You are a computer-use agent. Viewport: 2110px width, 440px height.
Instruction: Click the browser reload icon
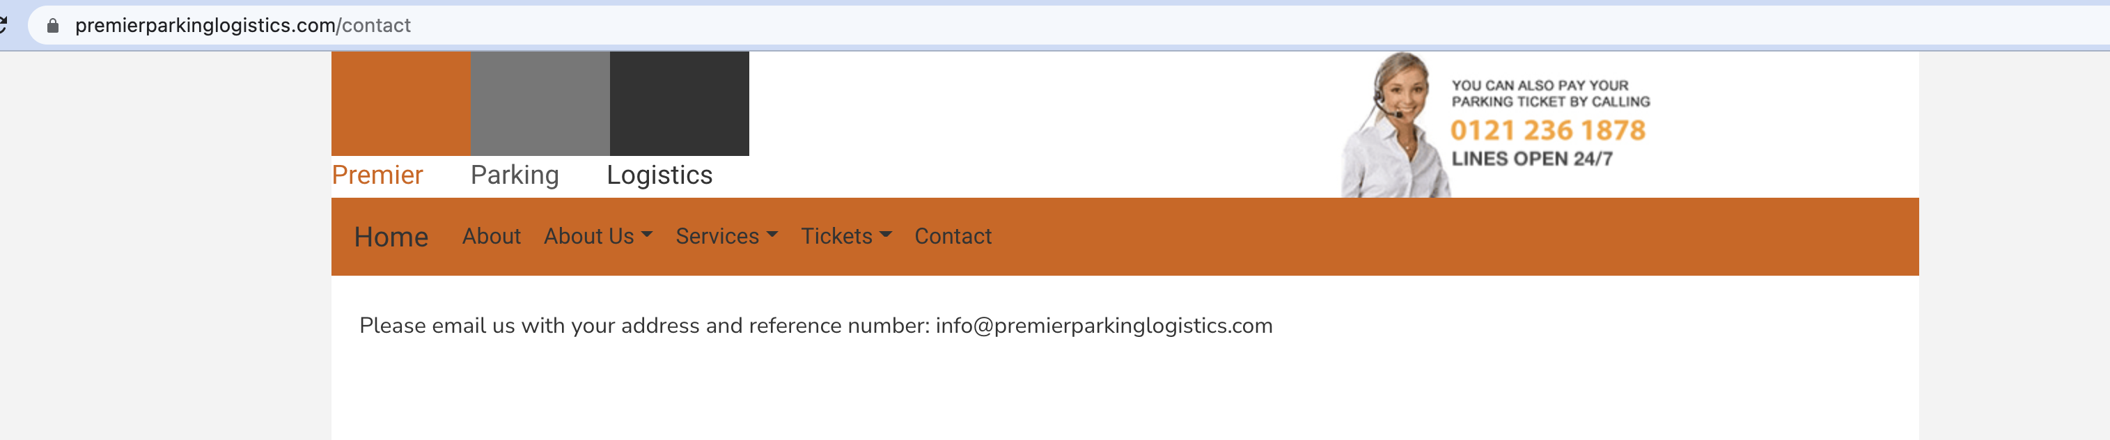(x=3, y=24)
